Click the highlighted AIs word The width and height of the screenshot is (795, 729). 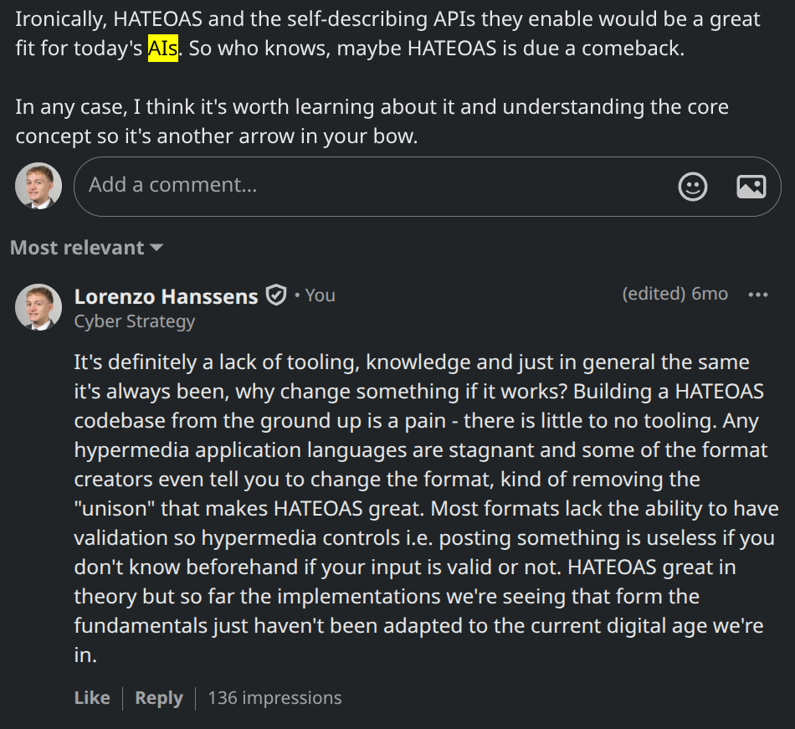(163, 49)
